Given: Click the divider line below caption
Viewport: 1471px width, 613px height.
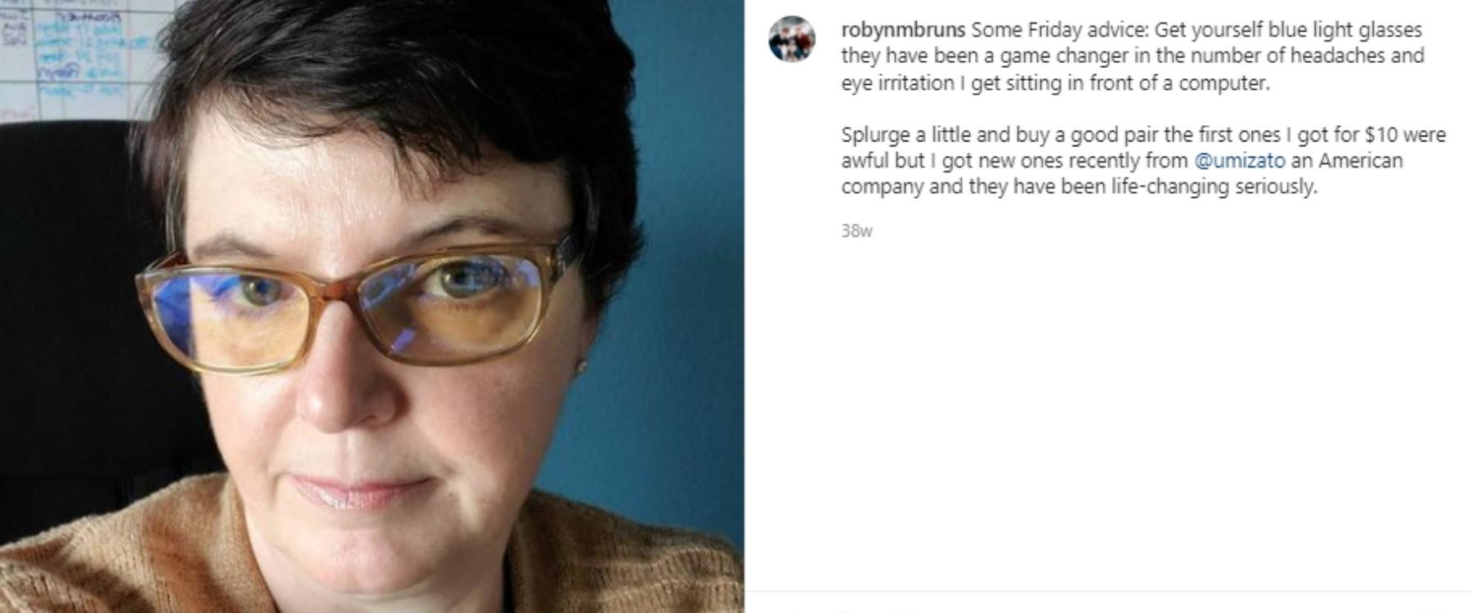Looking at the screenshot, I should pos(1107,591).
